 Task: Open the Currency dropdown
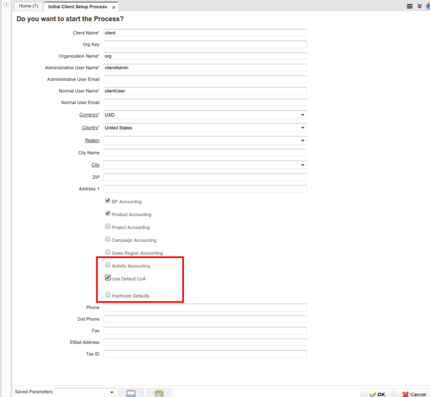click(x=302, y=115)
